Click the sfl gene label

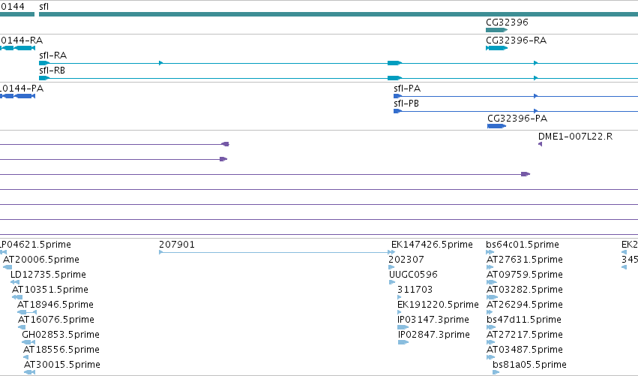click(44, 7)
